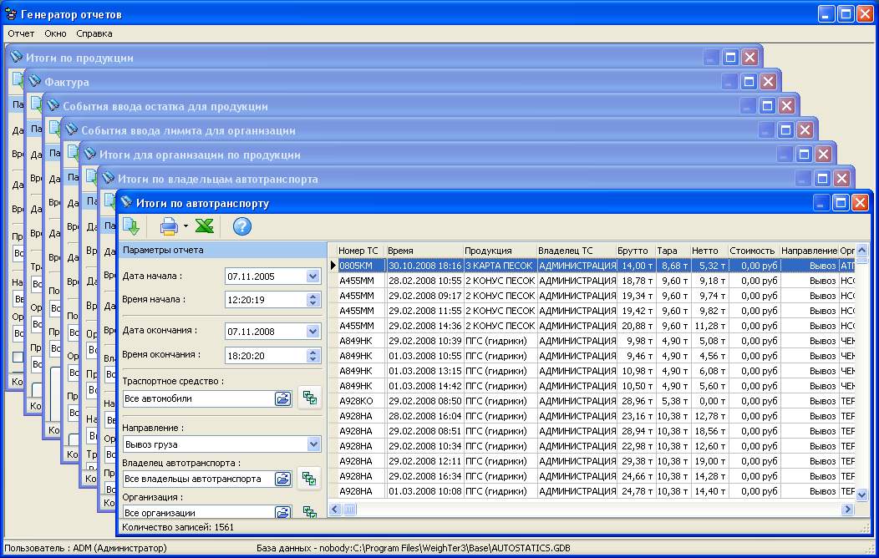This screenshot has height=558, width=879.
Task: Click the printer icon in the toolbar
Action: click(168, 226)
